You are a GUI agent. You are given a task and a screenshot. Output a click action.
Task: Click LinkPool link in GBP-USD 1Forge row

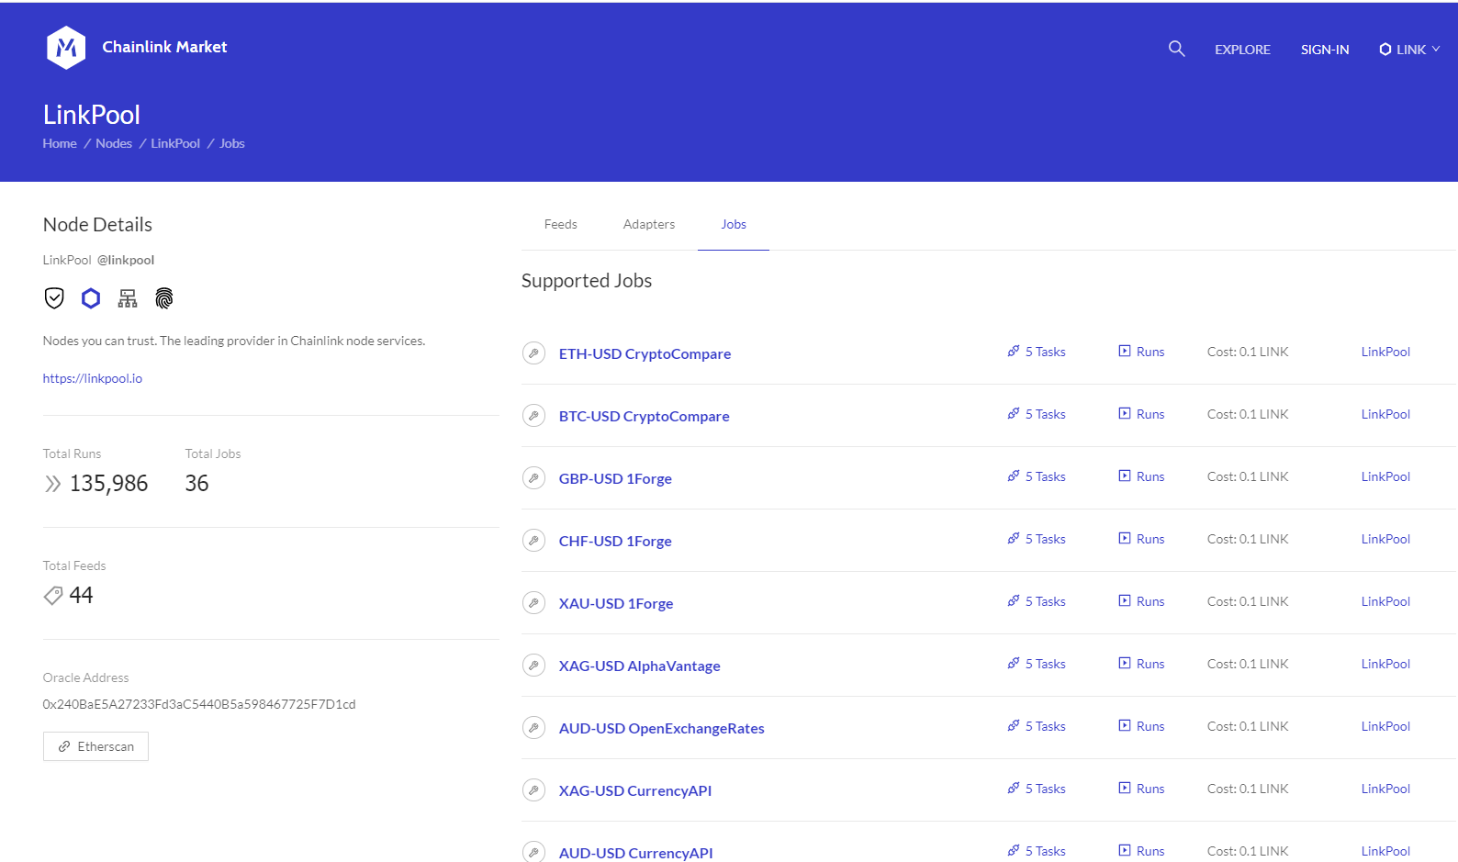[x=1385, y=476]
